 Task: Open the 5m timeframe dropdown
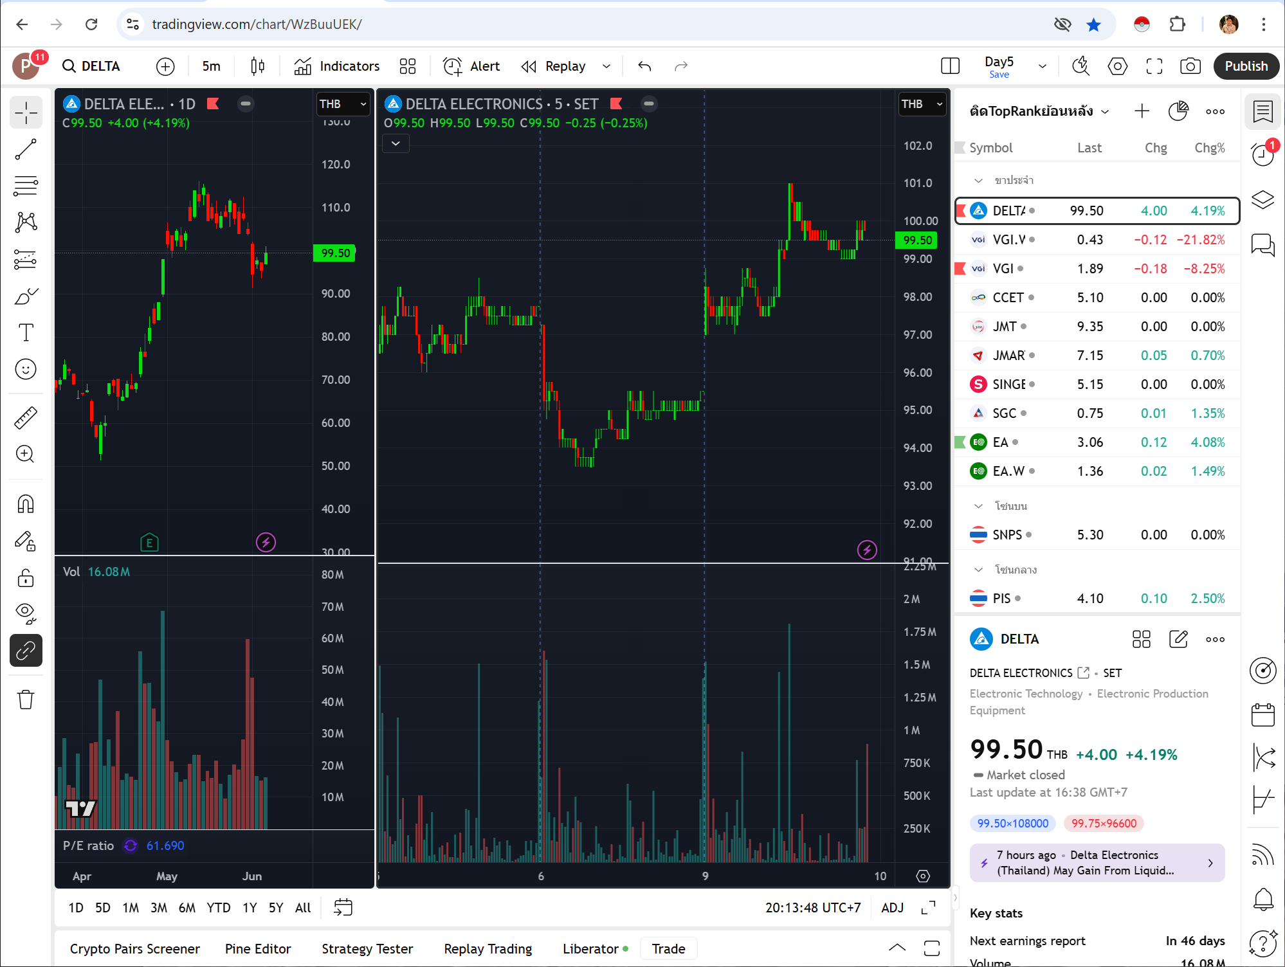point(211,66)
